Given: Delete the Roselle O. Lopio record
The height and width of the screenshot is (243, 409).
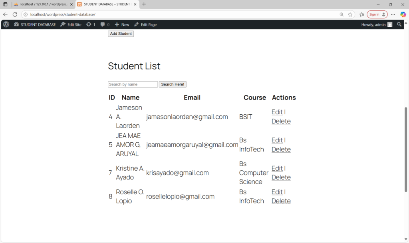Looking at the screenshot, I should pos(281,201).
